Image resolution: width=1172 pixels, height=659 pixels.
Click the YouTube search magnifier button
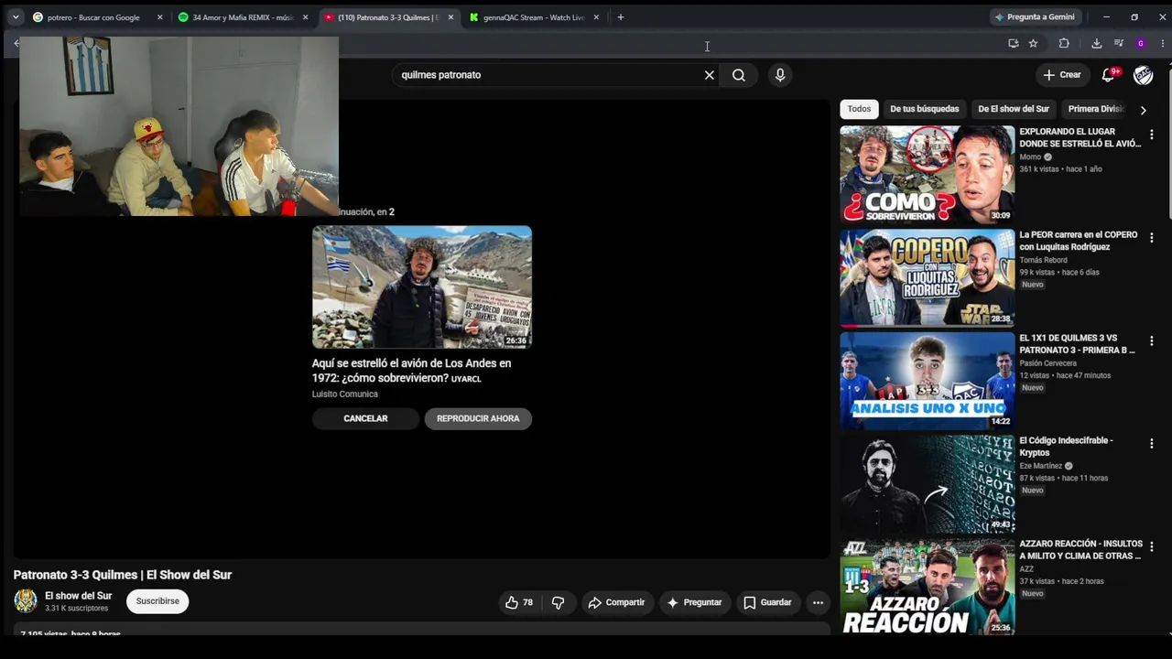click(739, 75)
